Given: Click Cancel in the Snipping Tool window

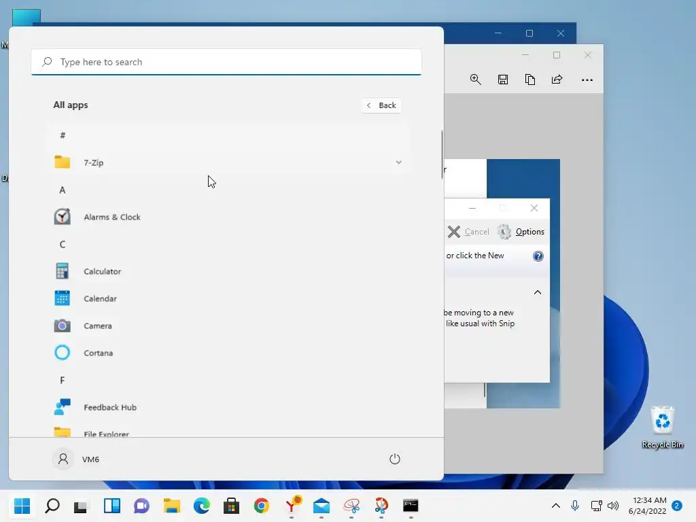Looking at the screenshot, I should pyautogui.click(x=469, y=232).
